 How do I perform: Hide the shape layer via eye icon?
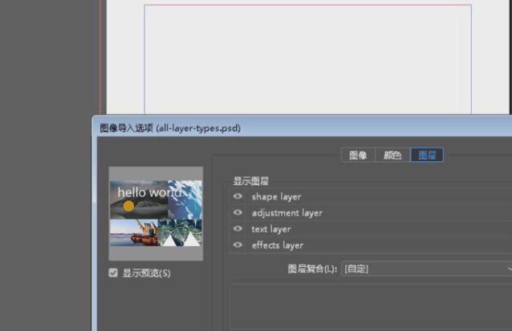pyautogui.click(x=238, y=196)
